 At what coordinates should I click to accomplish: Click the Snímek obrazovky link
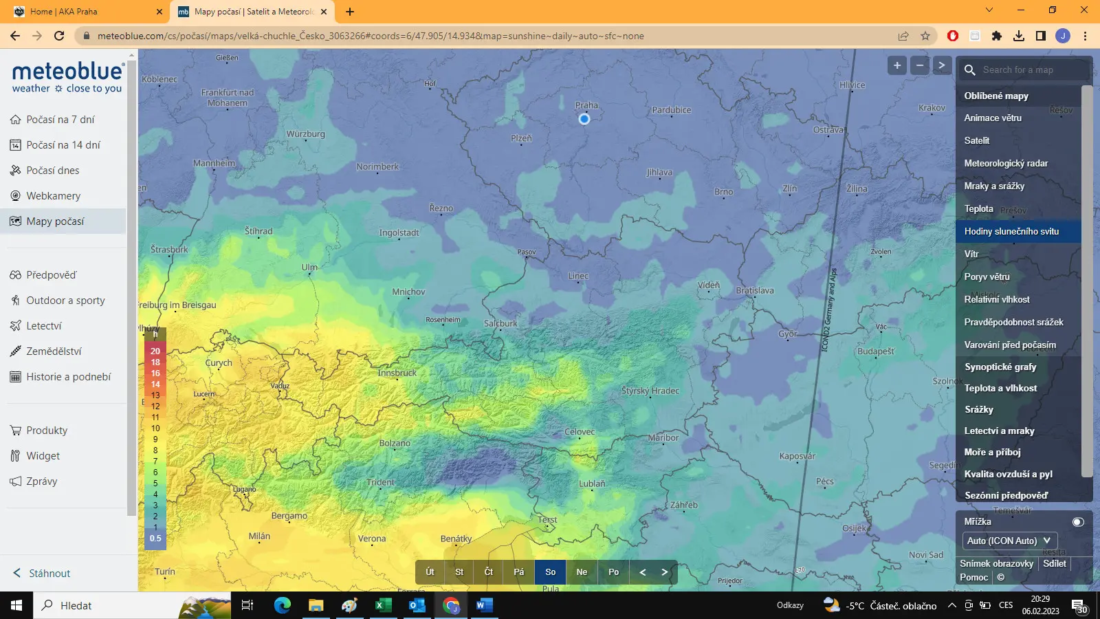(996, 563)
